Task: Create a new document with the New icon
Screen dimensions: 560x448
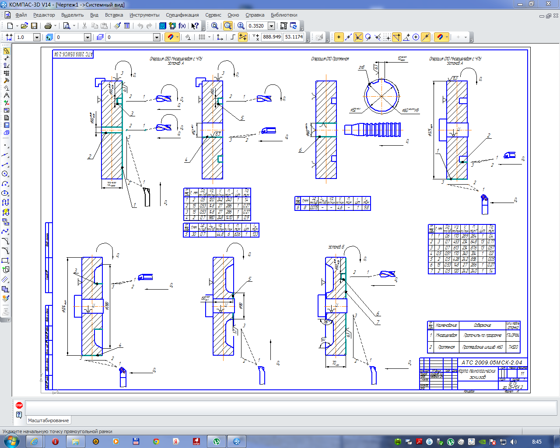Action: click(10, 26)
